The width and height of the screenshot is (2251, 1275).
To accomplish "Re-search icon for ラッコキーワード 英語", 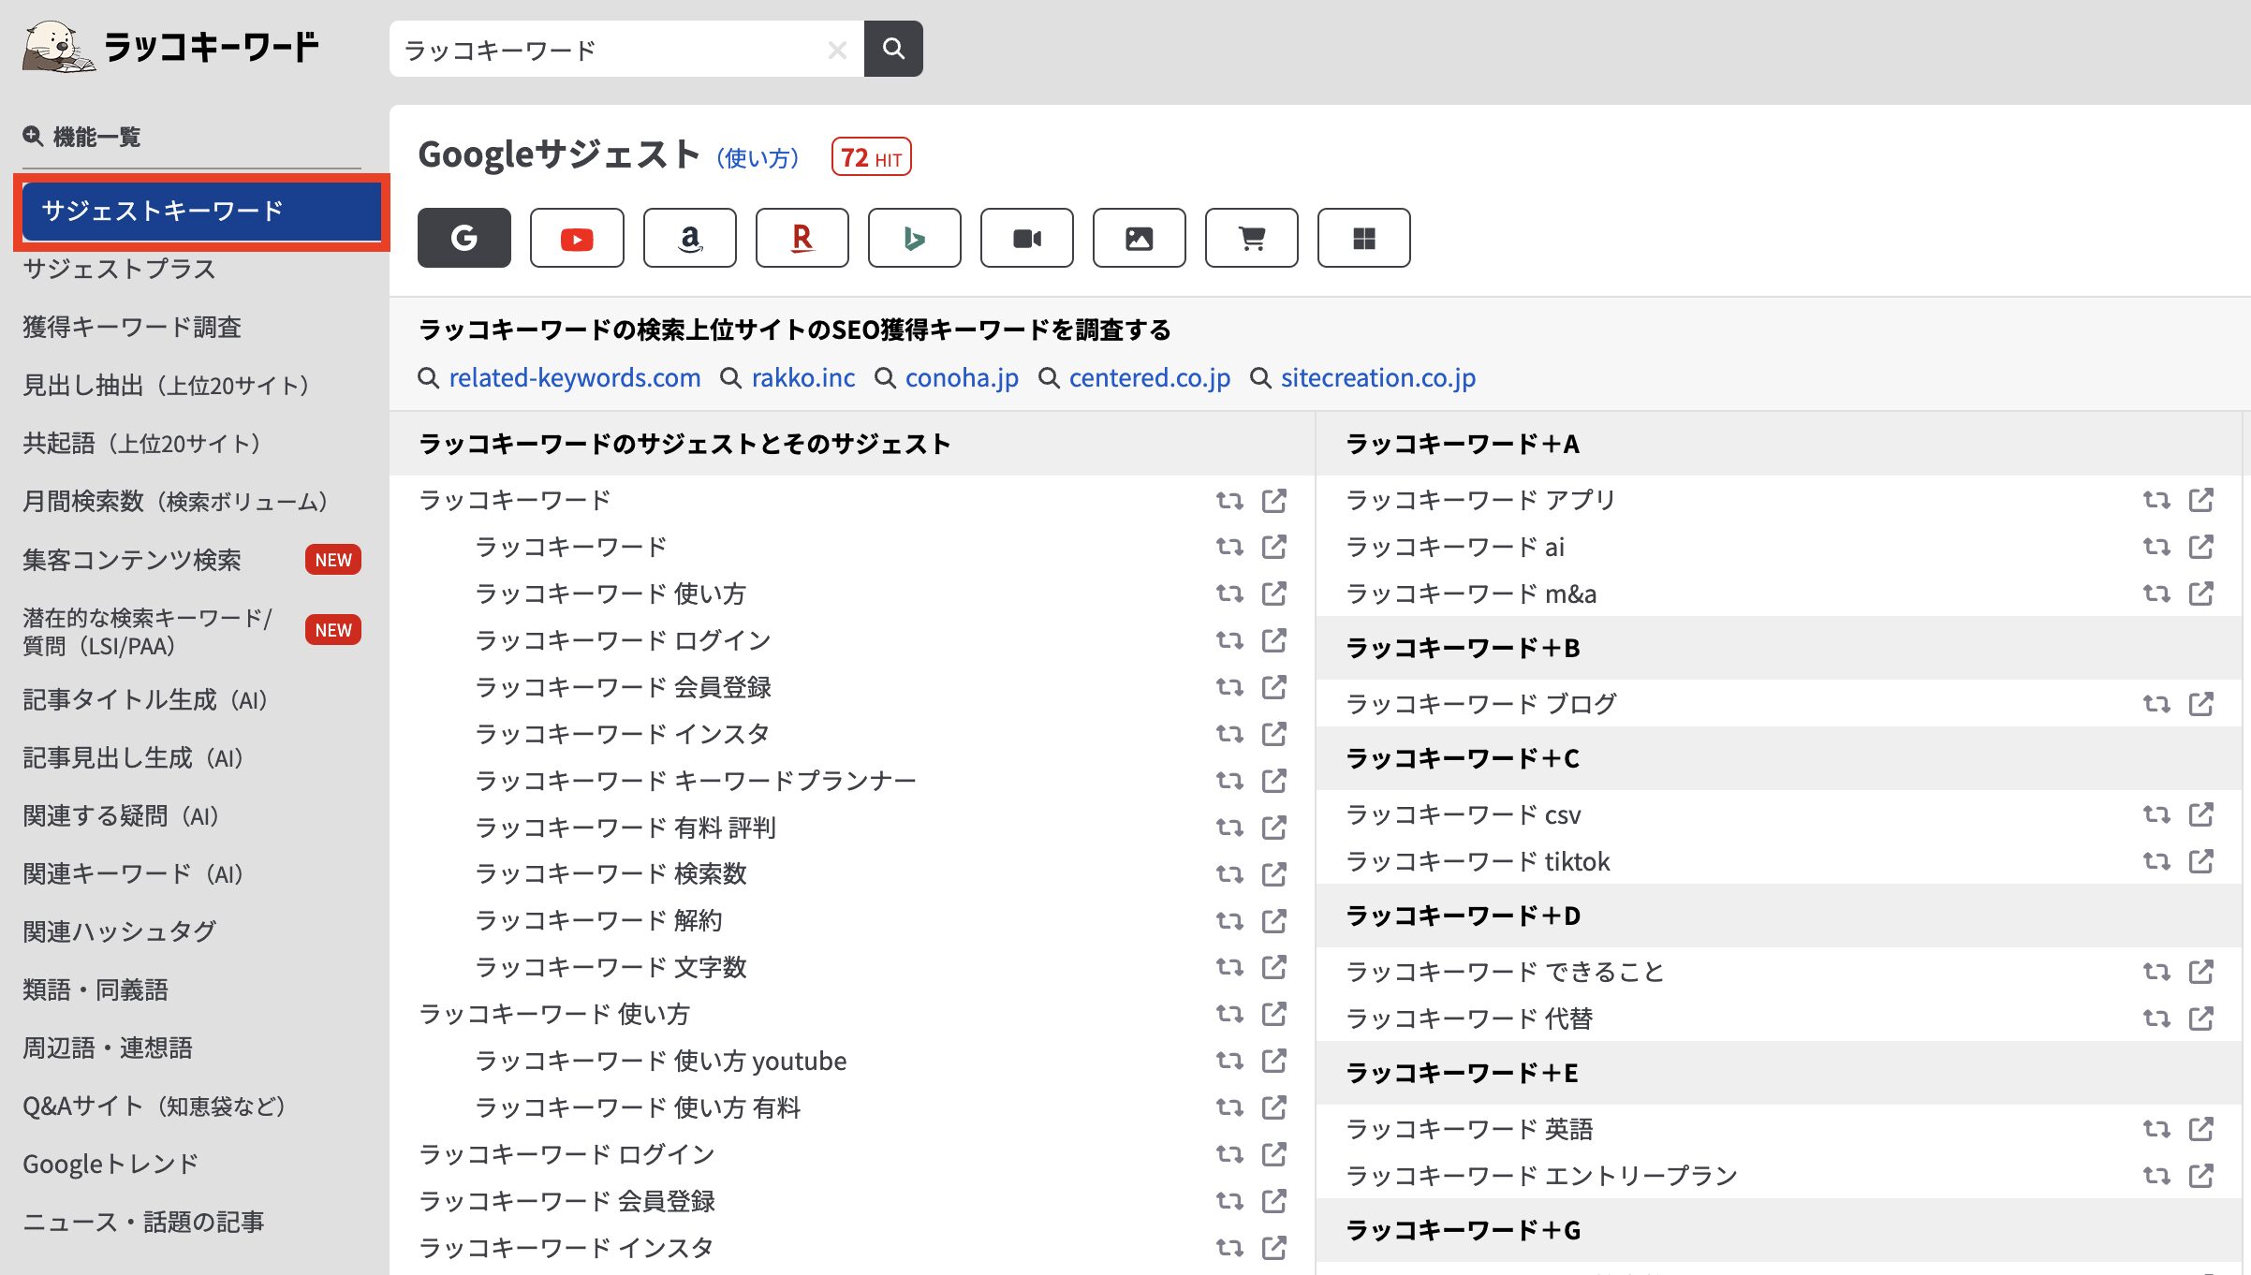I will coord(2156,1129).
